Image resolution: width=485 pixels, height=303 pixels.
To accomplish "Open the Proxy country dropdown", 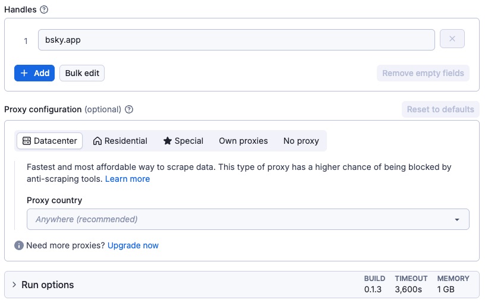I will [x=248, y=219].
